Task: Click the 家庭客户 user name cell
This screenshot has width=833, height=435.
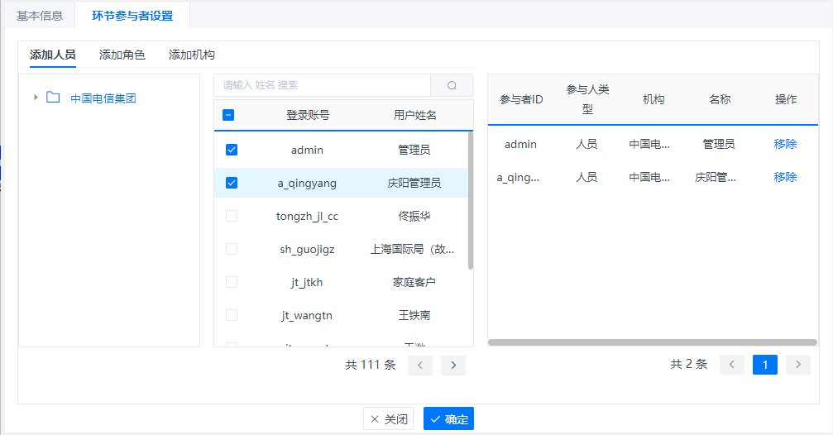Action: pyautogui.click(x=414, y=282)
